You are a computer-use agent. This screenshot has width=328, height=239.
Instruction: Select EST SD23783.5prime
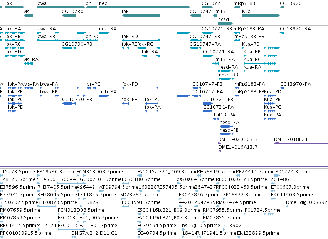[140, 195]
